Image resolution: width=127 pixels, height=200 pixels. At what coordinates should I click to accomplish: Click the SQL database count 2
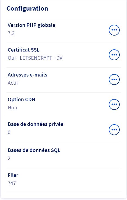9,158
